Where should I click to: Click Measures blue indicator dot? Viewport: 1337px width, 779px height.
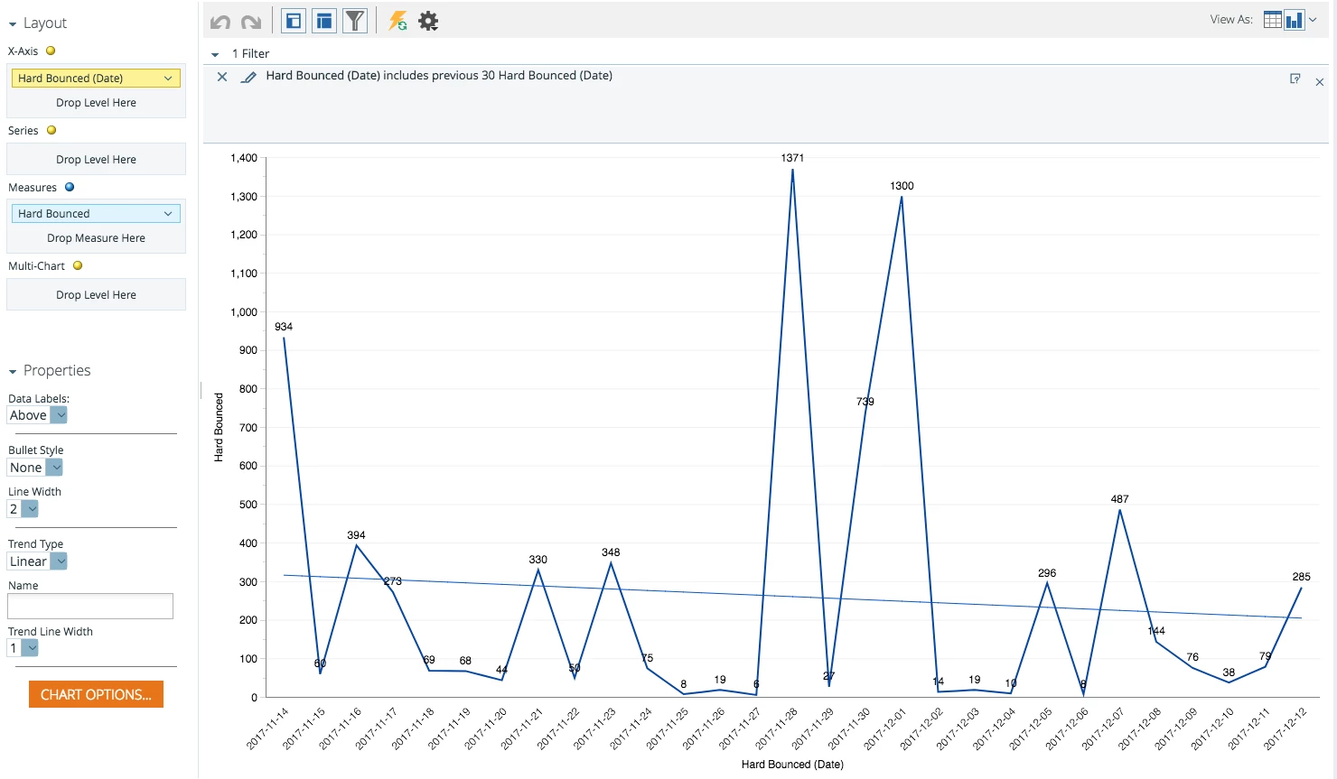click(x=70, y=187)
